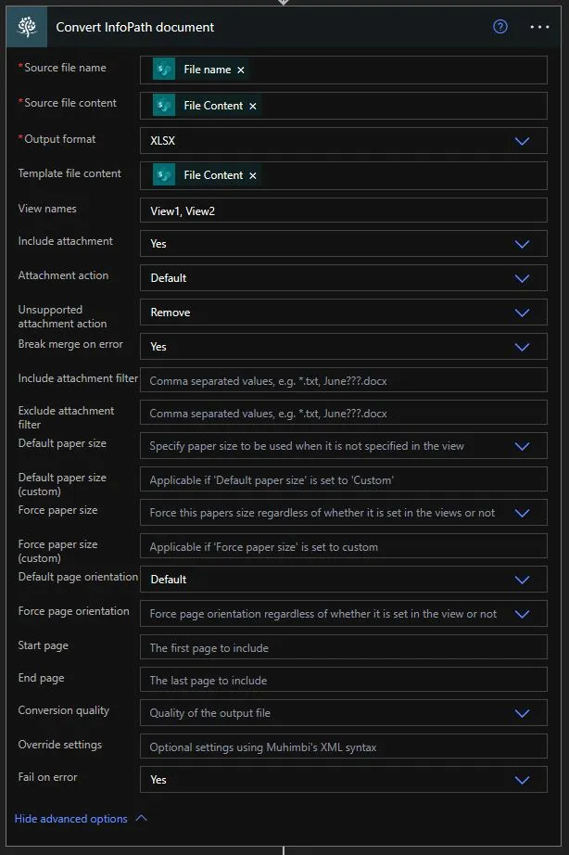The width and height of the screenshot is (569, 855).
Task: Expand the Include attachment dropdown
Action: [x=522, y=244]
